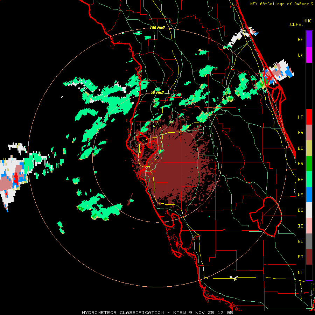
Task: Click the IC legend label
Action: pyautogui.click(x=300, y=226)
